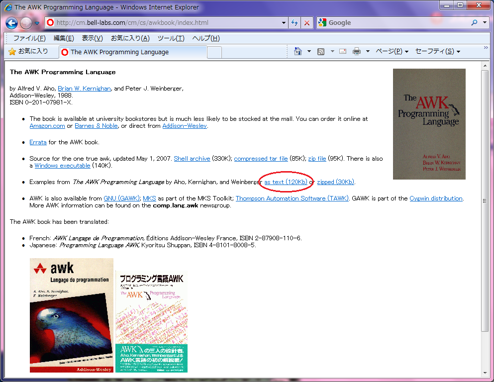This screenshot has height=382, width=494.
Task: Open the search provider dropdown arrow
Action: [x=485, y=23]
